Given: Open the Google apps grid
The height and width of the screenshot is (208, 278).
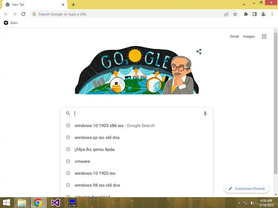Looking at the screenshot, I should (x=264, y=37).
